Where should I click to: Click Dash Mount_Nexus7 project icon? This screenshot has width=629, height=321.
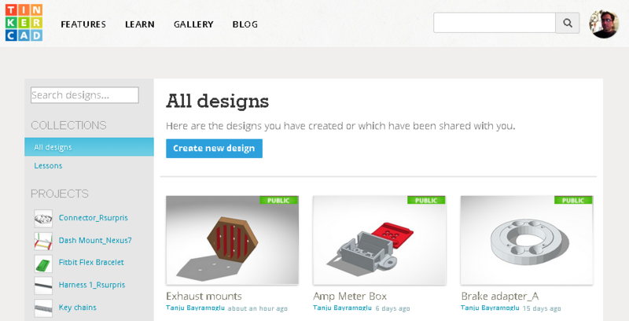(43, 240)
